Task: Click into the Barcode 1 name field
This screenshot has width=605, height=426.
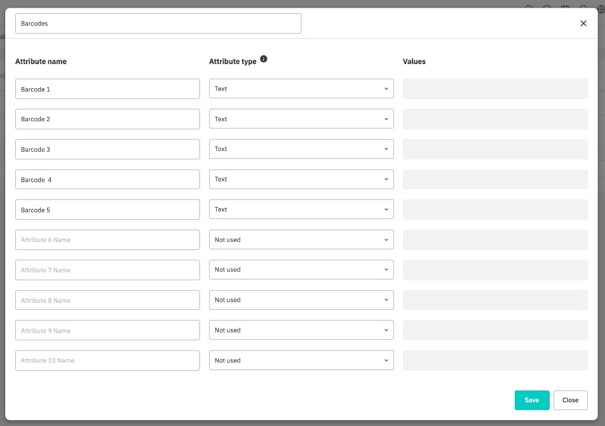Action: (x=107, y=90)
